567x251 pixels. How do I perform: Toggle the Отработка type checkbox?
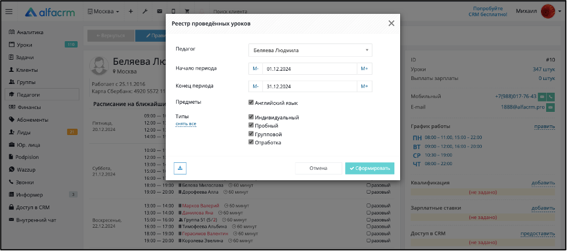click(x=251, y=142)
